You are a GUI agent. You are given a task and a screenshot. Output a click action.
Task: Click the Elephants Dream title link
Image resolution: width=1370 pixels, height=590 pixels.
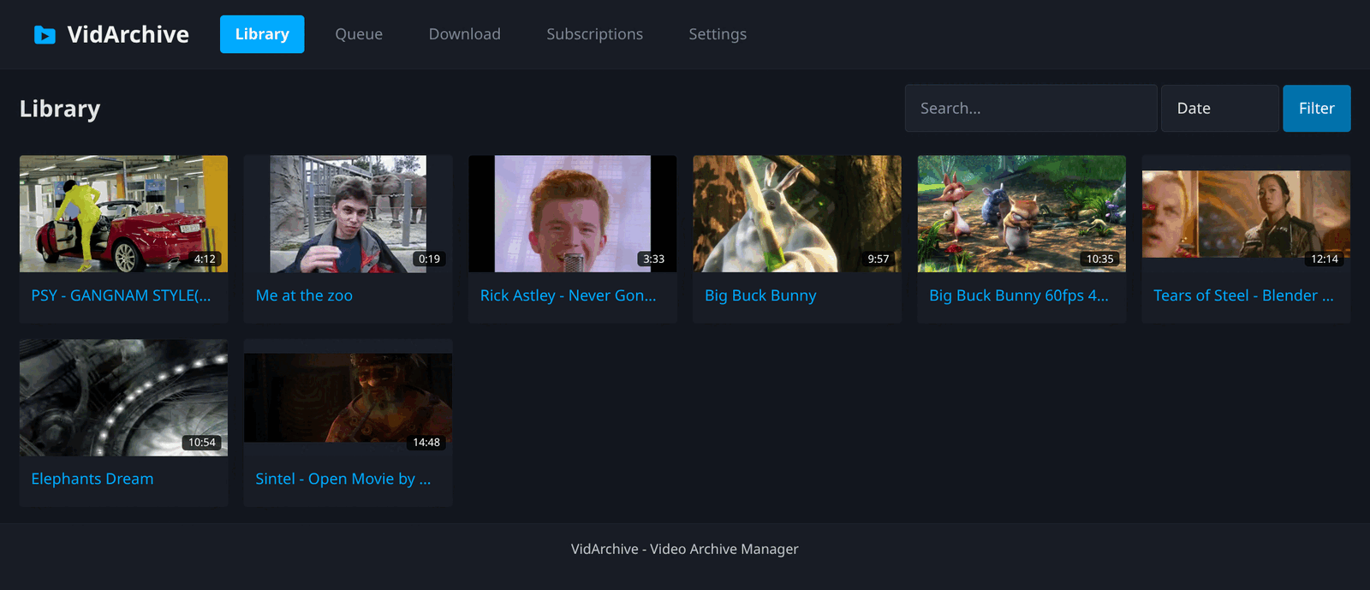point(92,479)
